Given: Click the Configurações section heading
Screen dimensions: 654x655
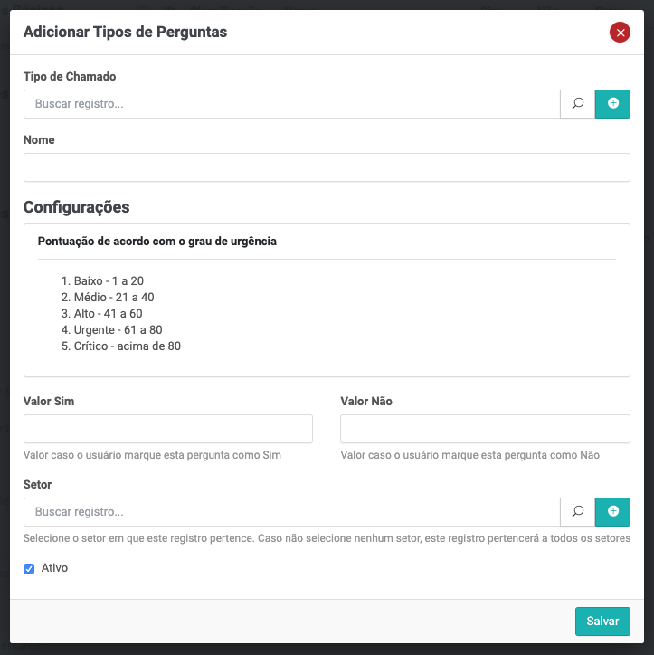Looking at the screenshot, I should [77, 207].
